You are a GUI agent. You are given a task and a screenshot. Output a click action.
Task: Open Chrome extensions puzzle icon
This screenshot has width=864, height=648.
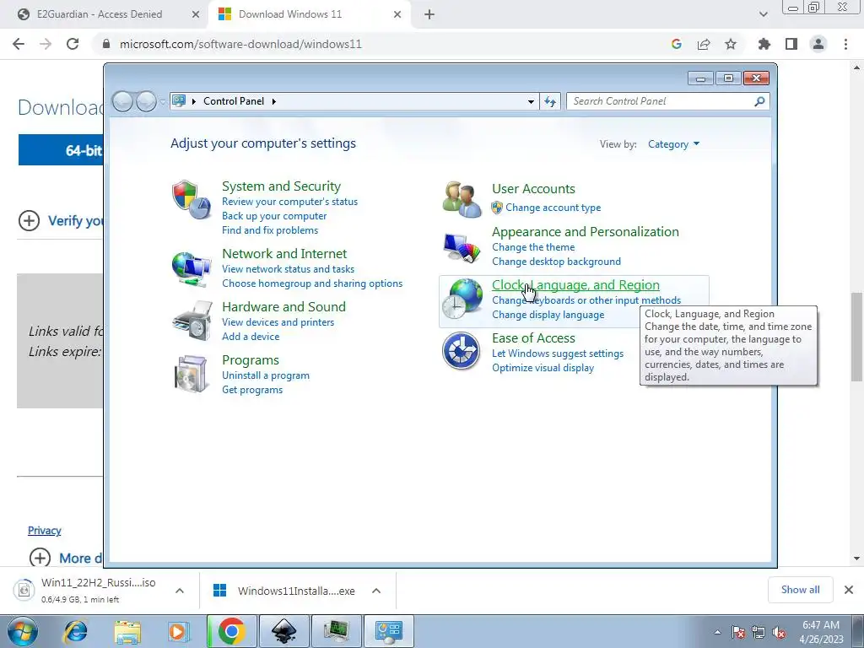click(x=764, y=44)
